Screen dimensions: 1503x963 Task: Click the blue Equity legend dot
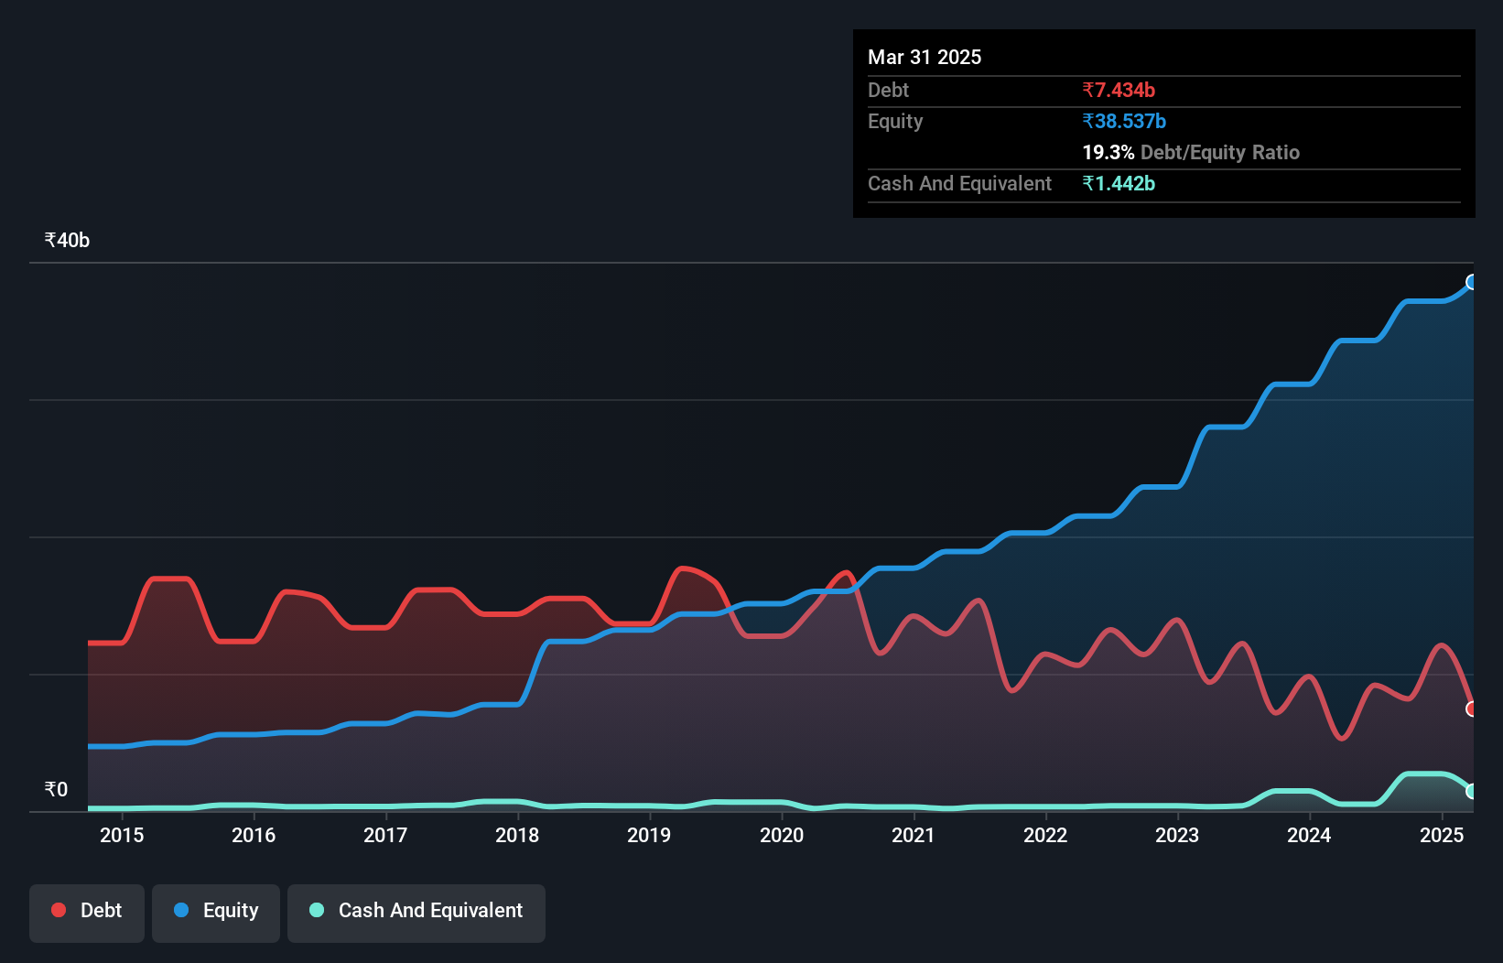(x=181, y=910)
